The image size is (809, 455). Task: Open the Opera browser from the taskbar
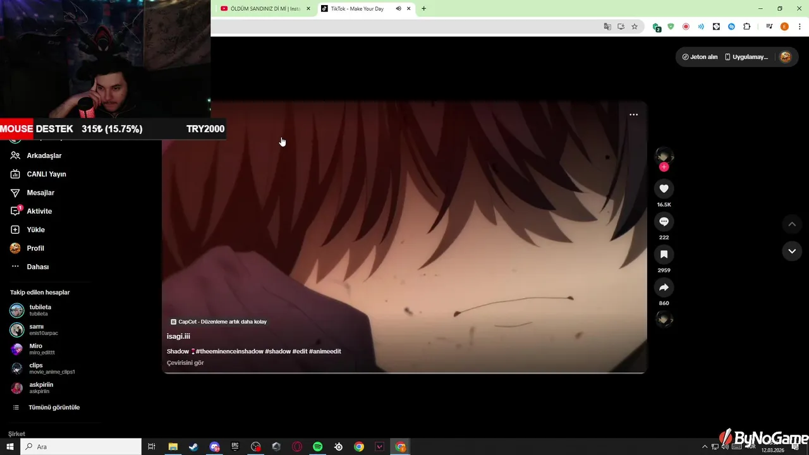coord(297,447)
